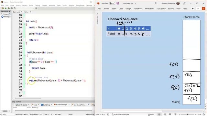Open the Code::Blocks Search menu
207x116 pixels.
click(x=18, y=5)
